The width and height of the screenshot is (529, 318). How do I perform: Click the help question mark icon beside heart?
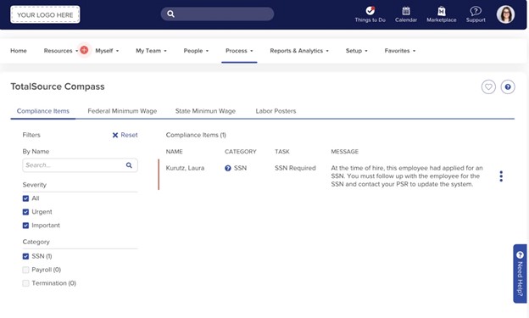[x=508, y=87]
